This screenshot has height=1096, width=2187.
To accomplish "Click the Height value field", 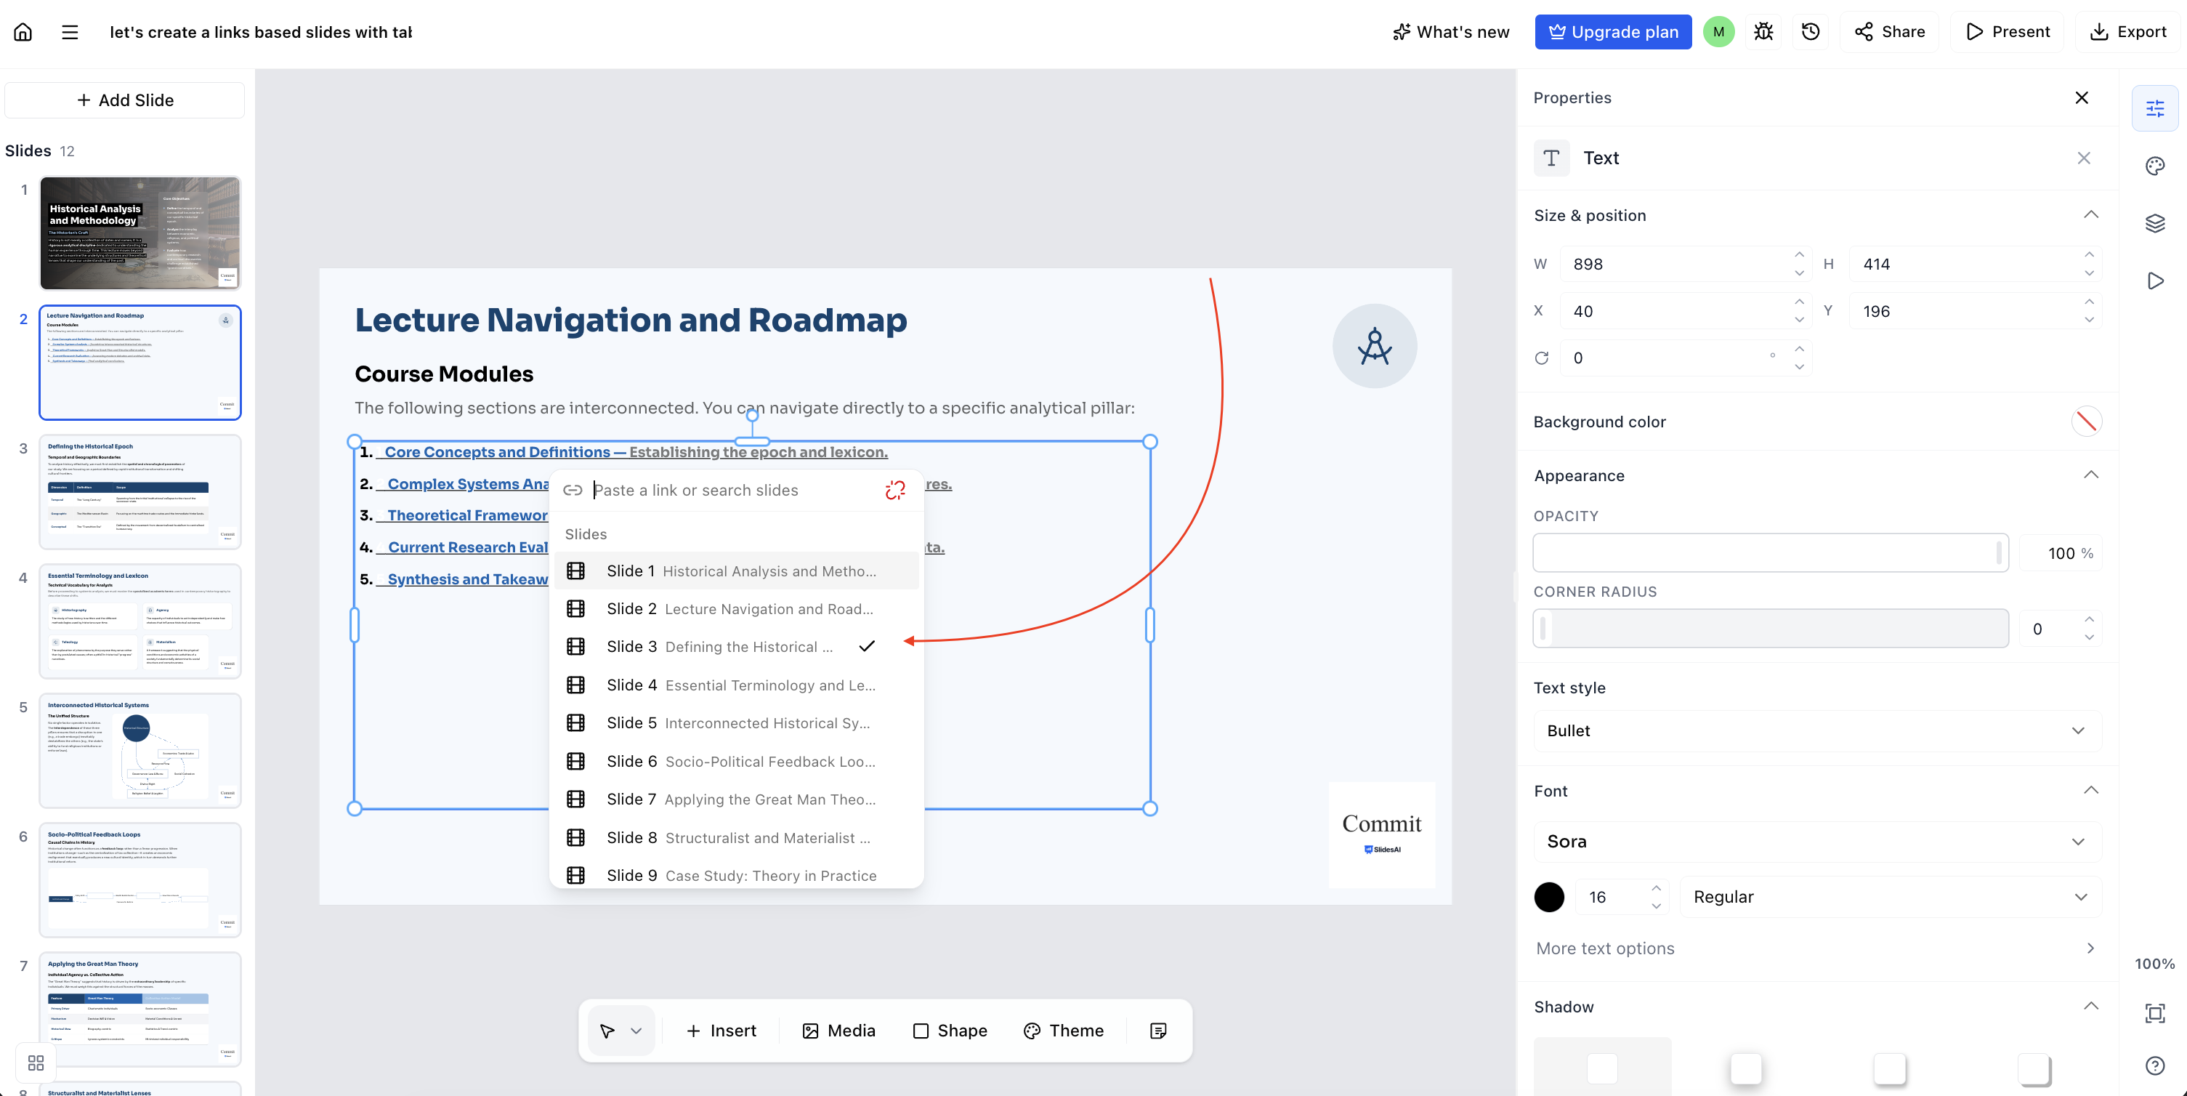I will pos(1975,264).
